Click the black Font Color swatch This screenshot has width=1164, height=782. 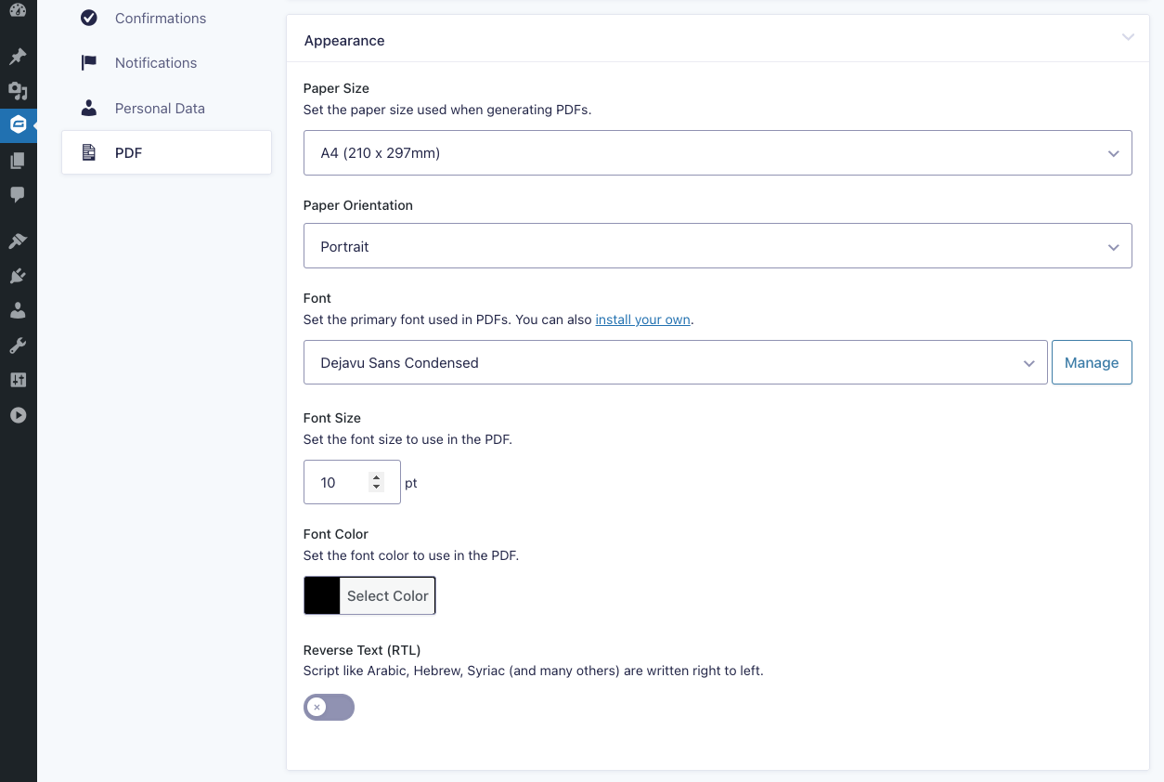point(322,596)
